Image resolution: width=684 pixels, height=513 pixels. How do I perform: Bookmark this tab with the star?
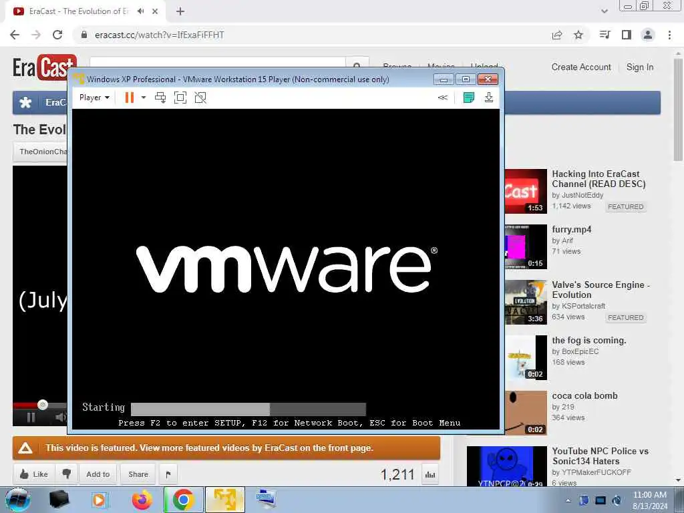coord(578,35)
